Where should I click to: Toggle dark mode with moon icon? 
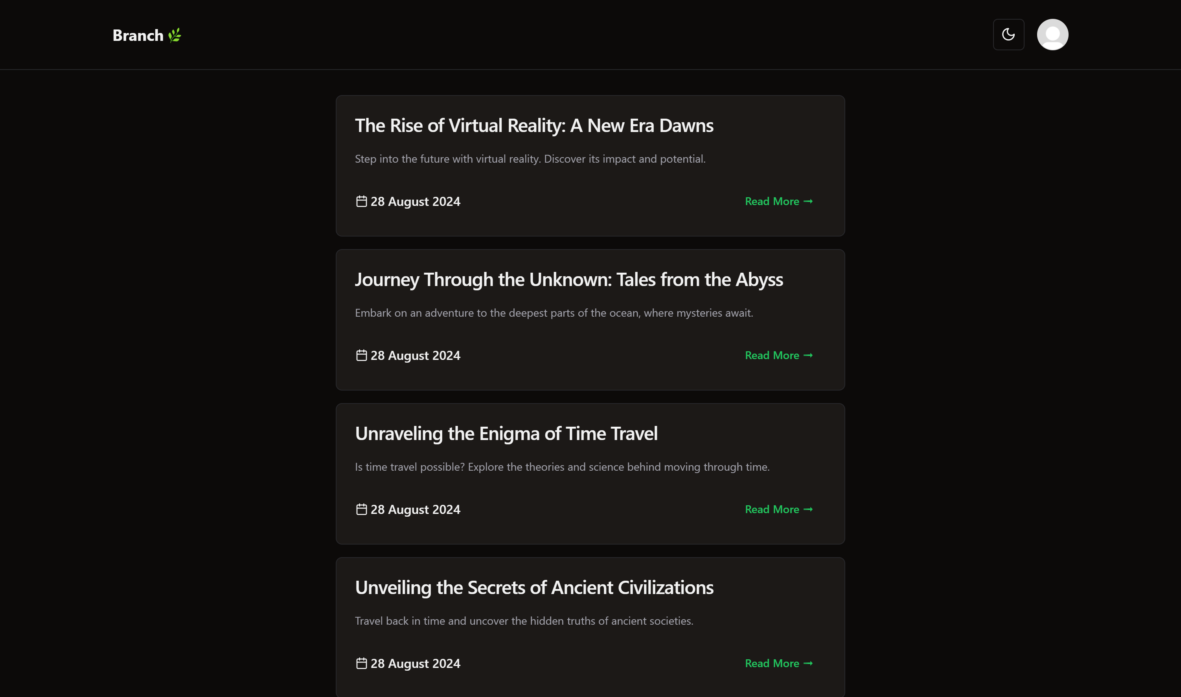coord(1008,34)
